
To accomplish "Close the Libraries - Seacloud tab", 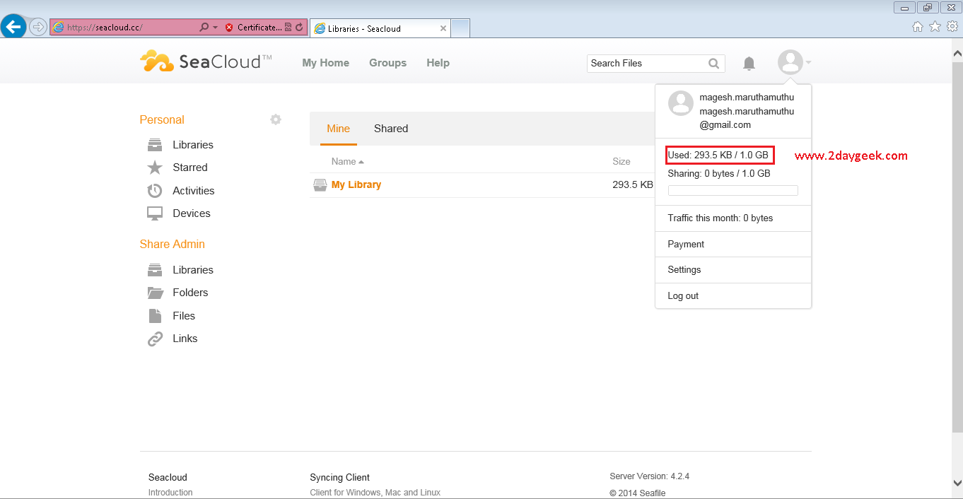I will tap(443, 28).
